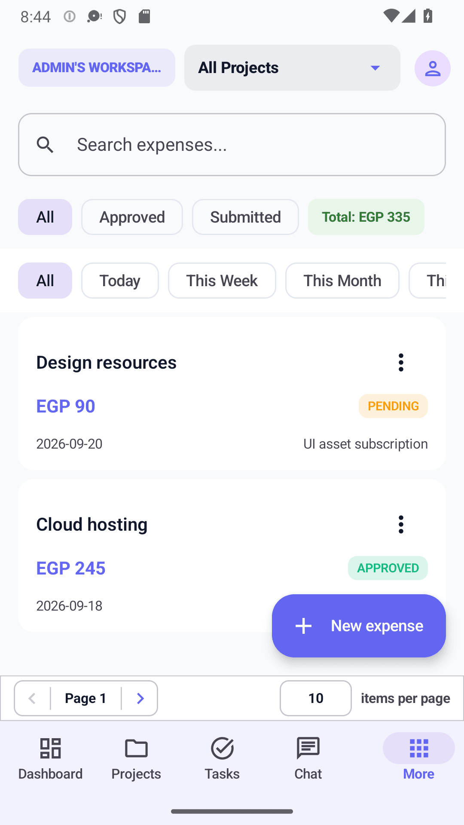Filter expenses by Submitted status
The width and height of the screenshot is (464, 825).
[245, 217]
